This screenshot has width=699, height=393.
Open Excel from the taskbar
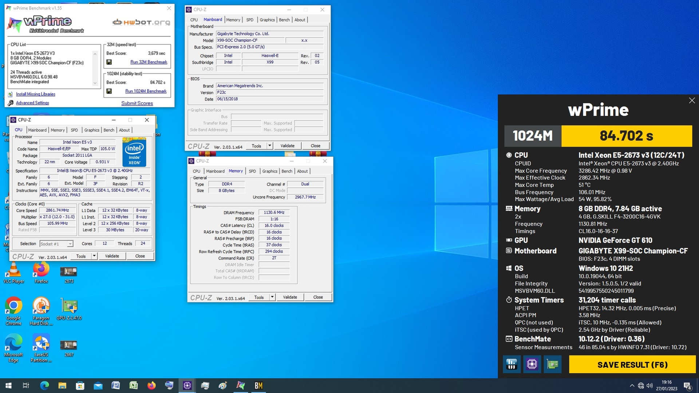point(134,385)
